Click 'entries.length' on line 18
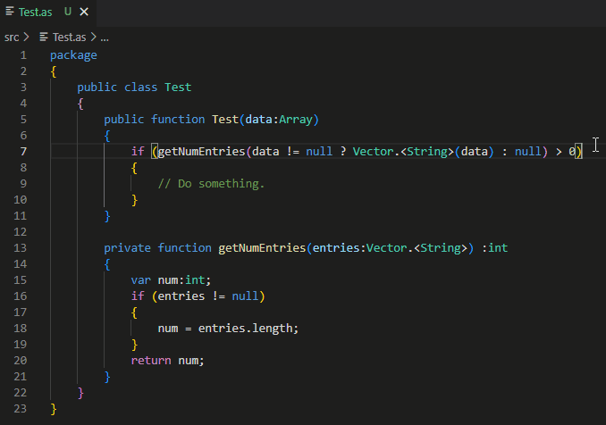Image resolution: width=606 pixels, height=425 pixels. 246,329
